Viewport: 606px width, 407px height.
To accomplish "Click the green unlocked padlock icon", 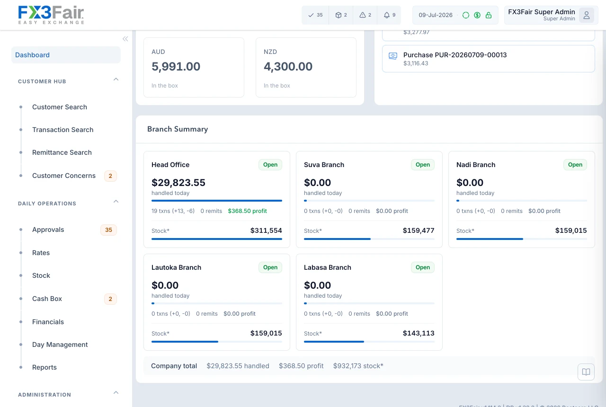I will 489,15.
